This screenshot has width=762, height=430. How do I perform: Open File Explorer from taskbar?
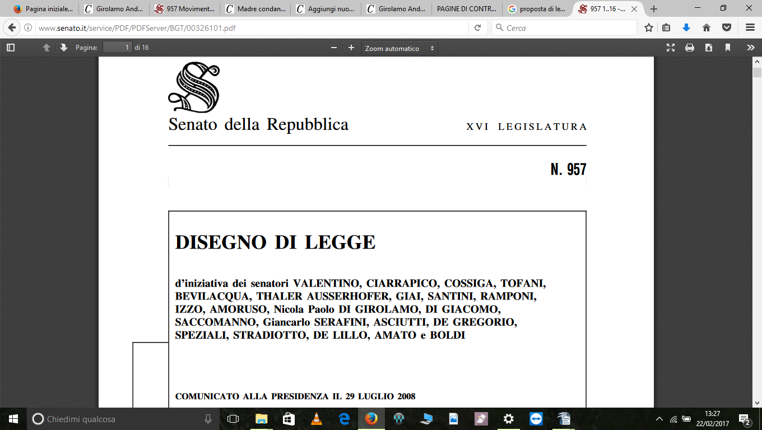(261, 419)
